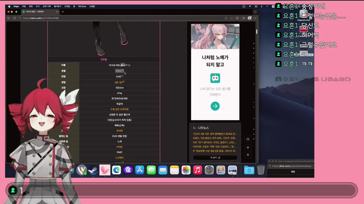Open the Edge application menu
Image resolution: width=364 pixels, height=204 pixels.
click(x=16, y=6)
